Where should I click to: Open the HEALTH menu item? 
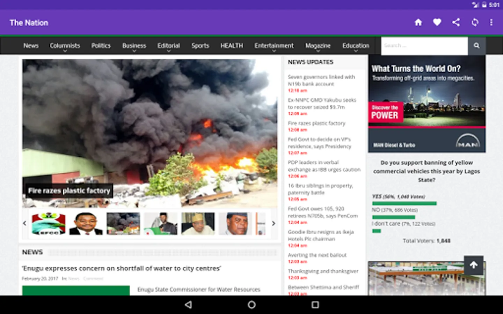(232, 45)
